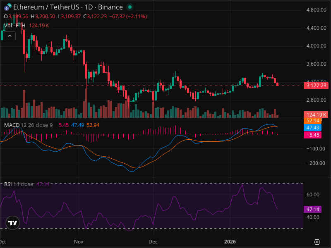This screenshot has height=248, width=331.
Task: Click the purple 47.14 RSI value label
Action: tap(312, 210)
